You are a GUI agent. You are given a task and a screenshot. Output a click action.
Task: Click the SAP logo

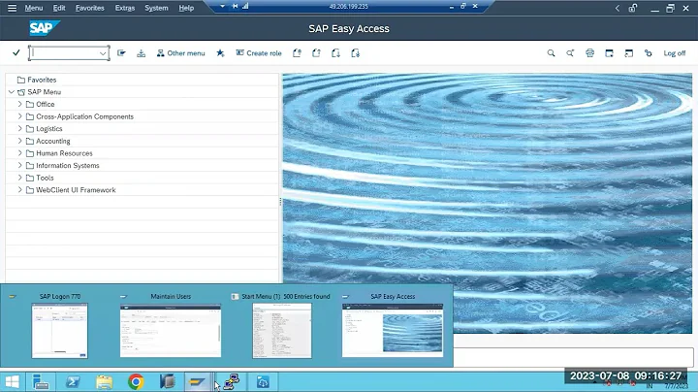[44, 28]
